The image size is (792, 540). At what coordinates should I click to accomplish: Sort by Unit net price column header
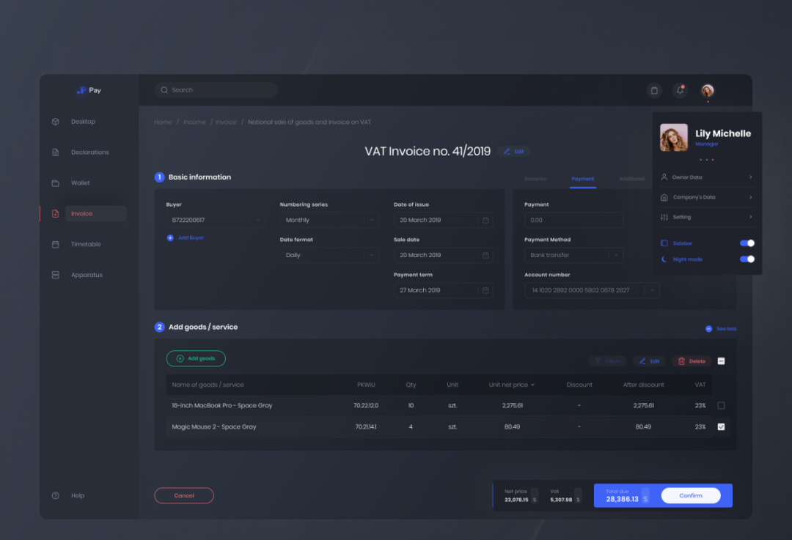pyautogui.click(x=511, y=385)
